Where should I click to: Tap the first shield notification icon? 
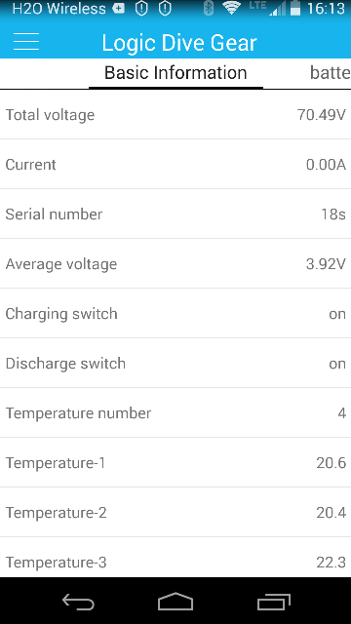(x=141, y=9)
